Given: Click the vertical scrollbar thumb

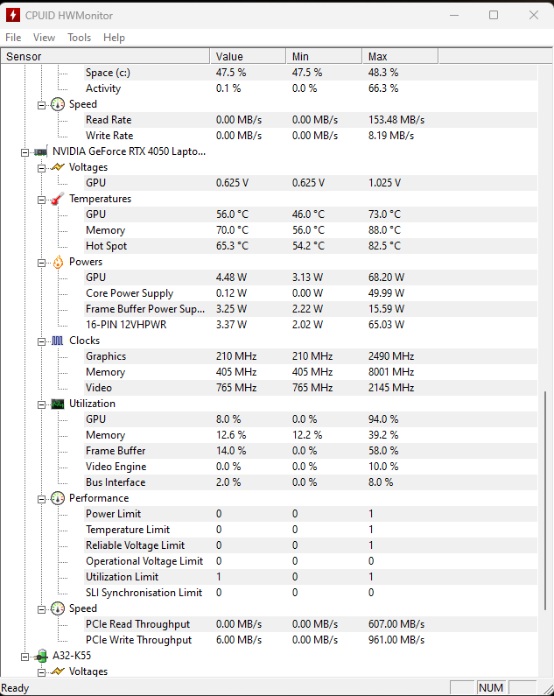Looking at the screenshot, I should [547, 500].
